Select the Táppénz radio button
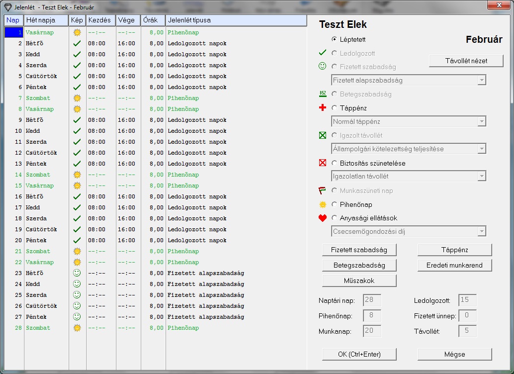Viewport: 514px width, 374px height. tap(334, 108)
